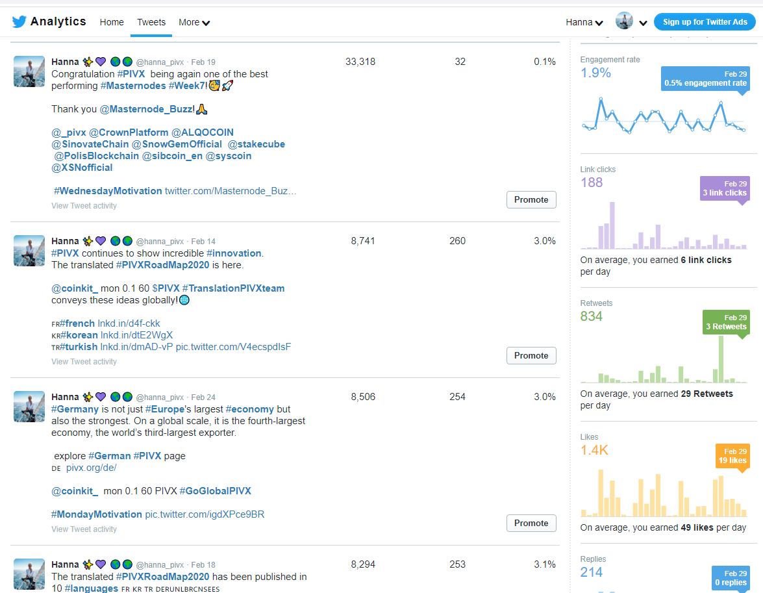Open #MondayMotivation hashtag link

point(97,514)
